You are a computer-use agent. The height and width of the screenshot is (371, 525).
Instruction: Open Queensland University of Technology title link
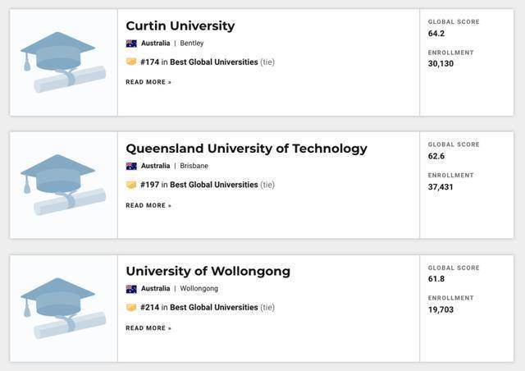(246, 149)
